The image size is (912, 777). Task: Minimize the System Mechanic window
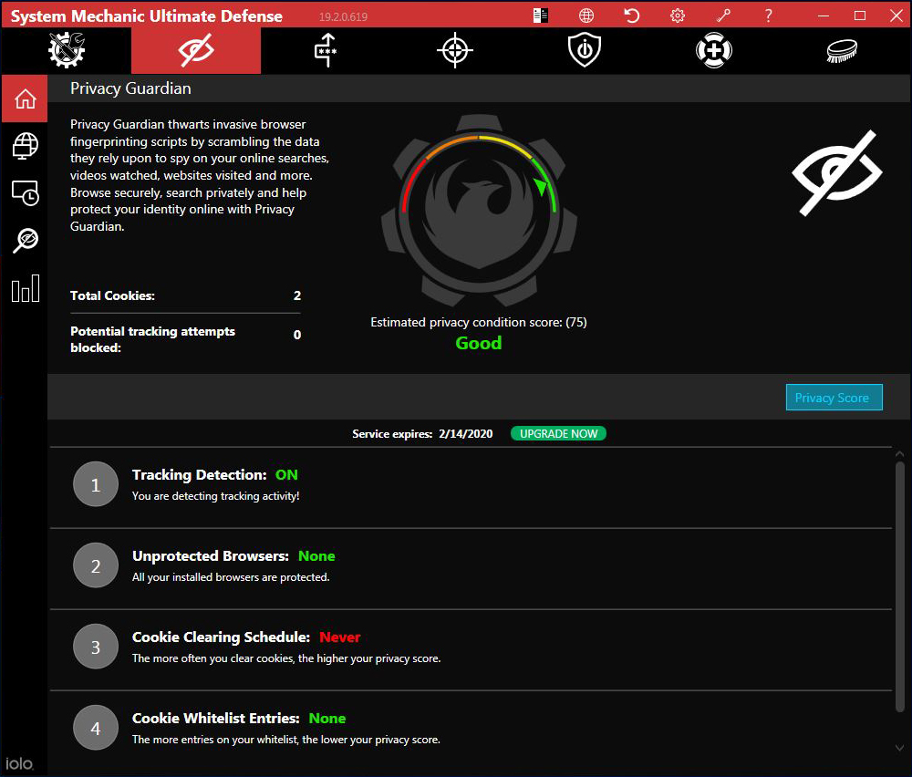823,16
